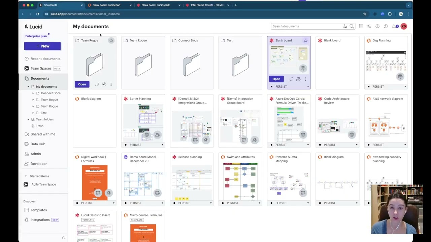Open three-dot menu on highlighted Blank board
This screenshot has width=431, height=242.
305,79
